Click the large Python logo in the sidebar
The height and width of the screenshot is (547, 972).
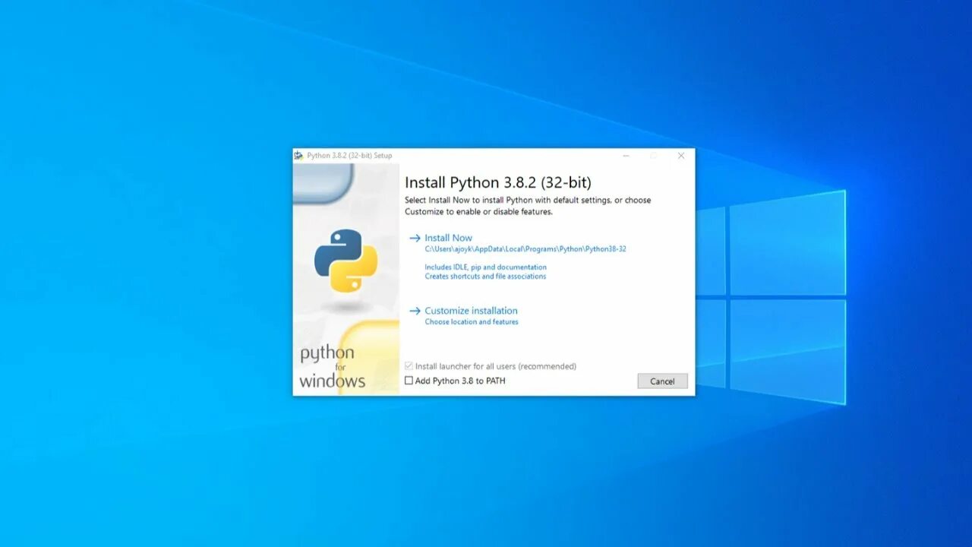pos(346,261)
